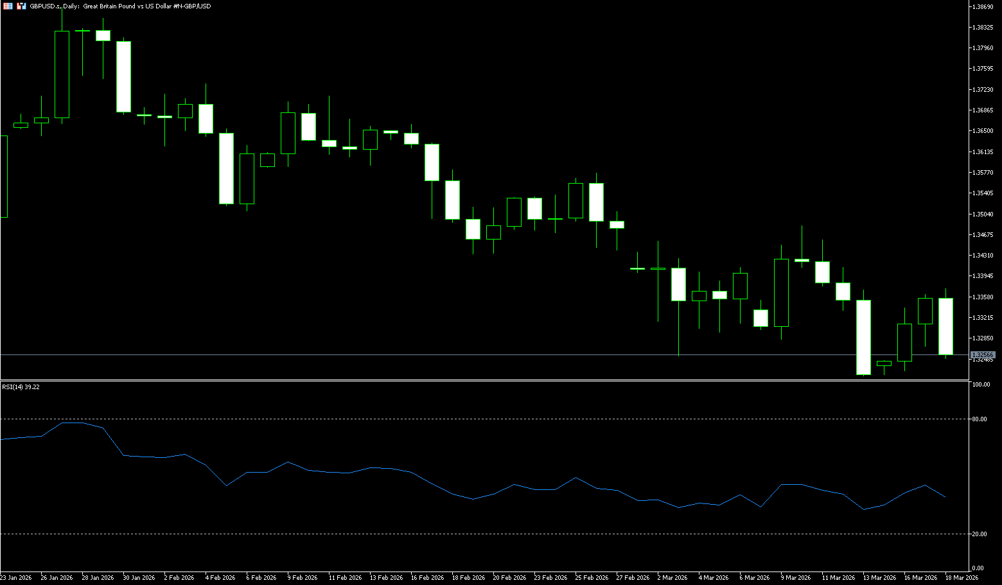This screenshot has width=1002, height=585.
Task: Click the 13 Mar 2026 date label
Action: tap(879, 578)
